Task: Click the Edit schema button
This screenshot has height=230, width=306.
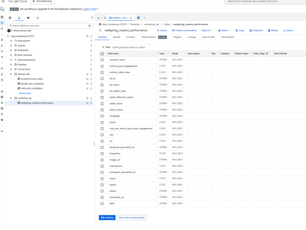Action: [107, 217]
